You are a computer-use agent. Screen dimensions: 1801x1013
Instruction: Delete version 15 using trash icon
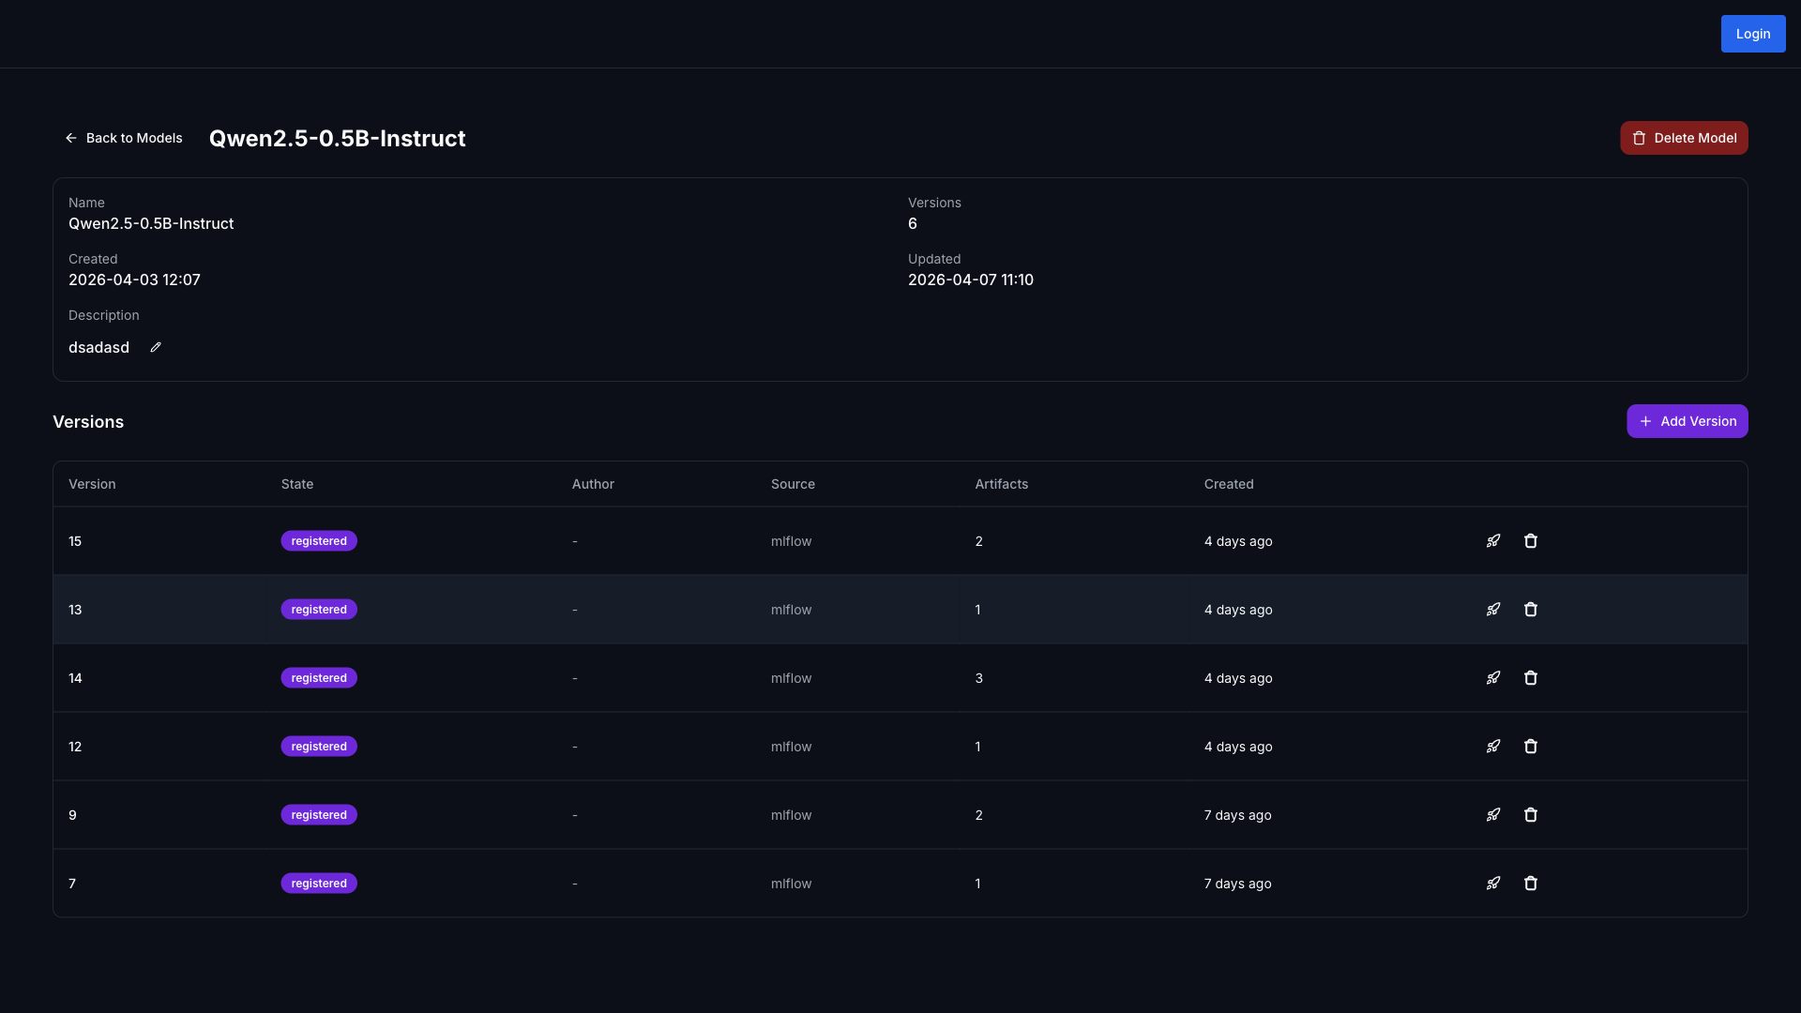(1530, 541)
